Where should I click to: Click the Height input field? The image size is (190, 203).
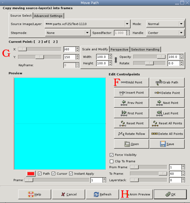102,63
